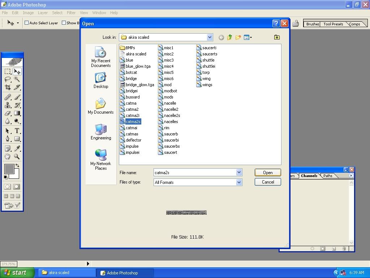Go to My Network Places
The image size is (370, 278).
(101, 160)
